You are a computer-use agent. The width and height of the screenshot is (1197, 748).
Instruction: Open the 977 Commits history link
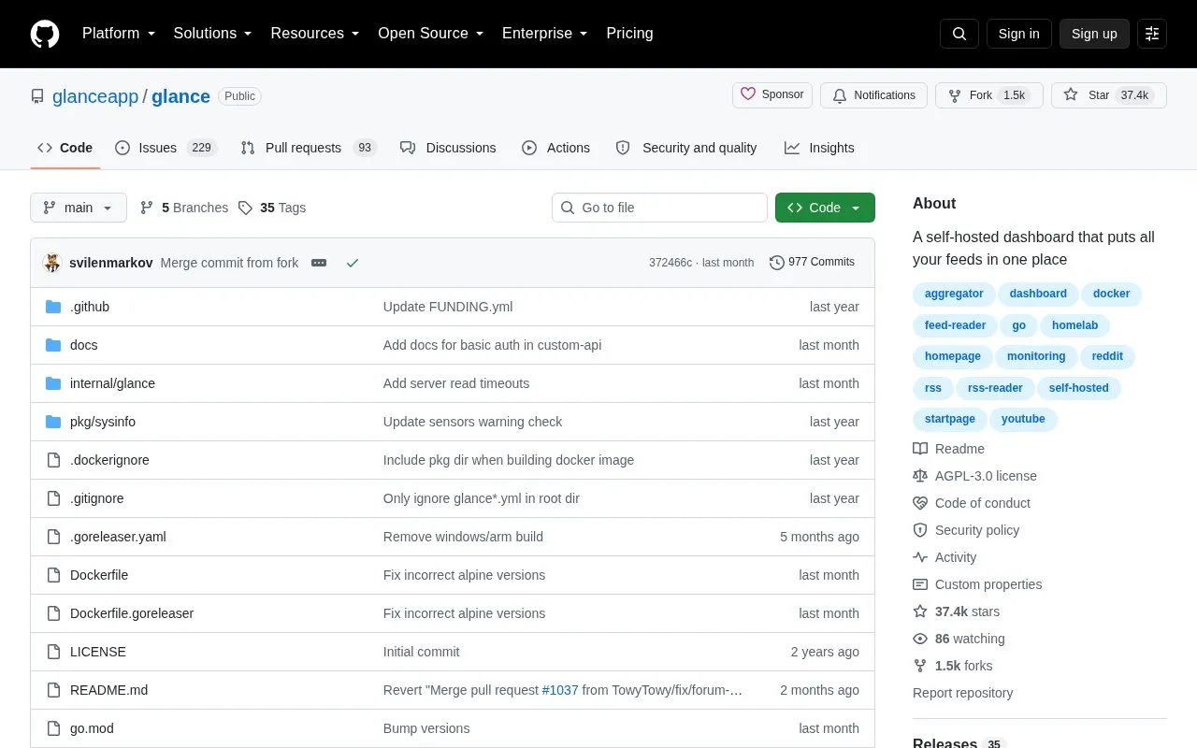pos(812,263)
